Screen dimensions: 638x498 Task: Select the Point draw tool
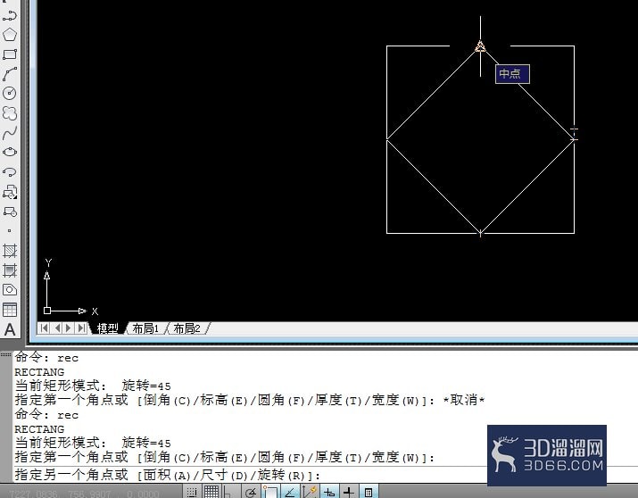[10, 230]
